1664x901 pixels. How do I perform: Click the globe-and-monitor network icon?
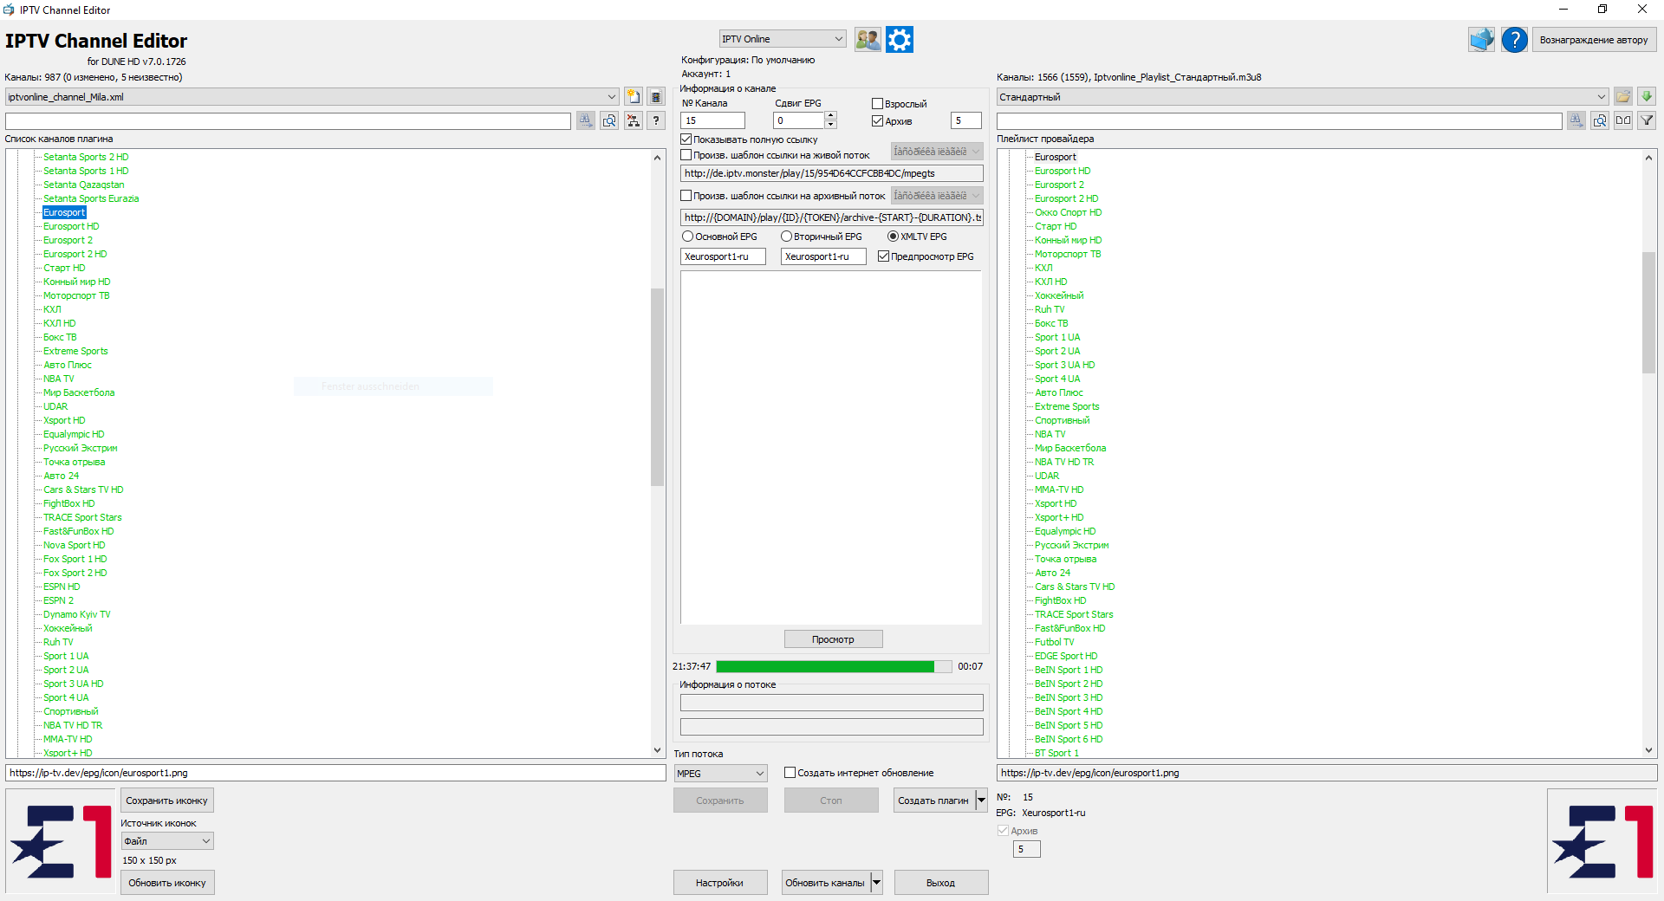coord(1482,39)
